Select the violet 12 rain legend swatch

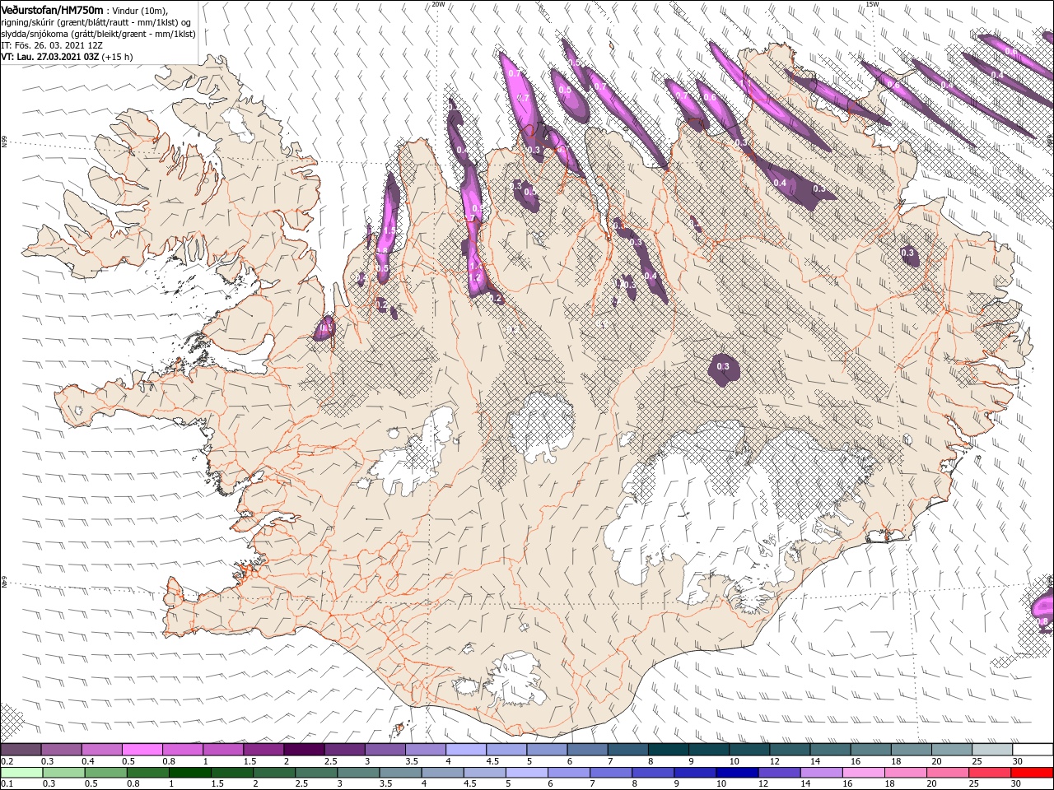coord(780,773)
